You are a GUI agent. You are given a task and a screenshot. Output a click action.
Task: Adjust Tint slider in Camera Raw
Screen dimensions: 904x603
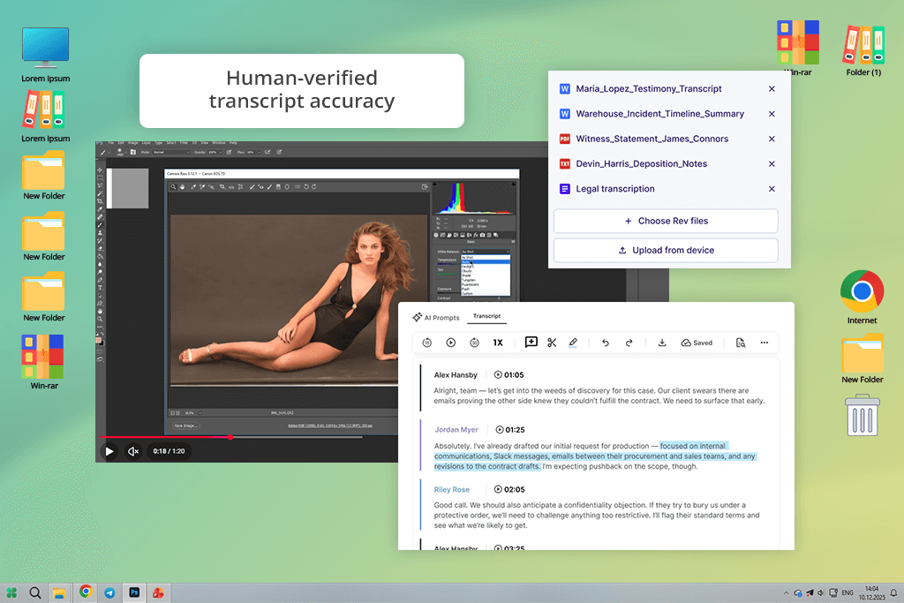(449, 274)
